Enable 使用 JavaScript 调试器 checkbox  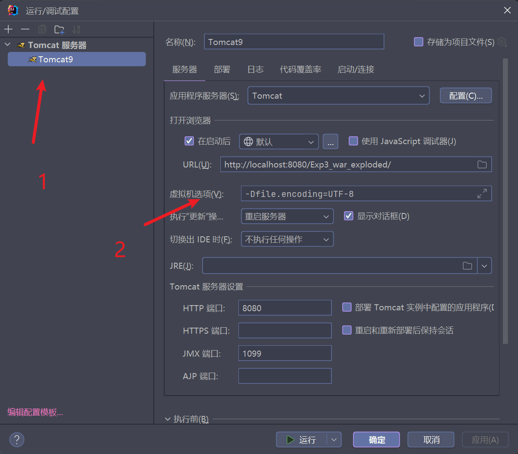tap(353, 141)
